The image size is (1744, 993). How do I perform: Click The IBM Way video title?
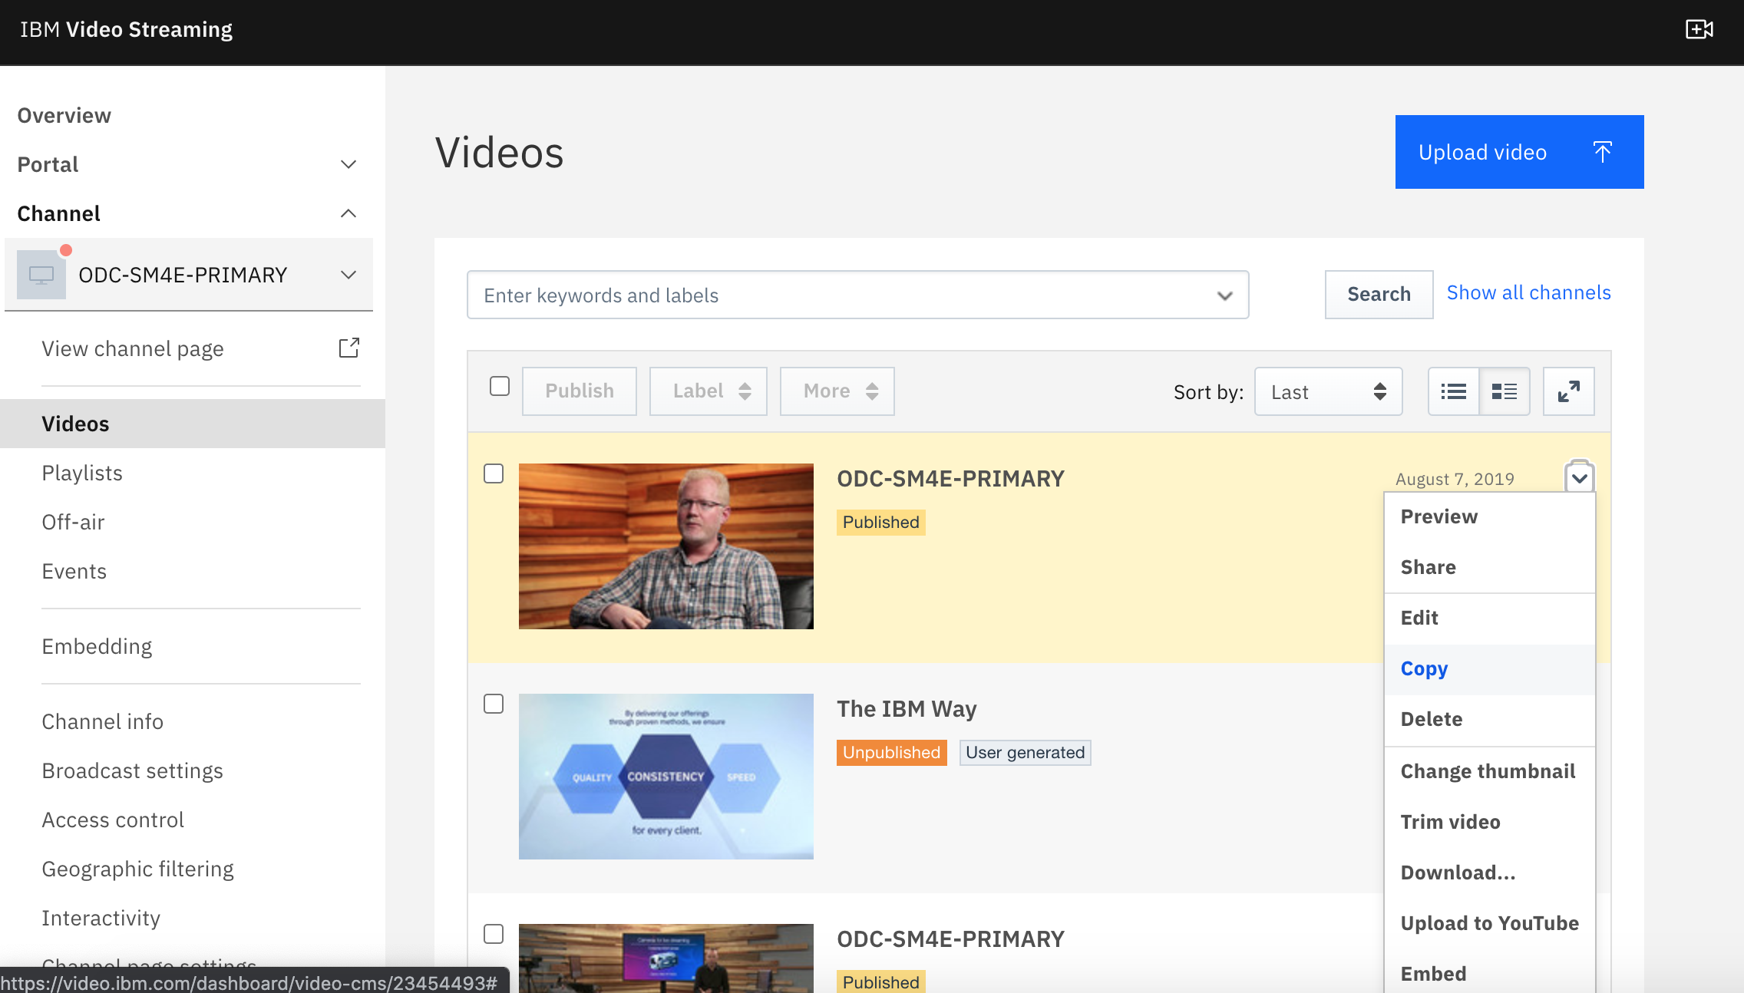(x=907, y=708)
